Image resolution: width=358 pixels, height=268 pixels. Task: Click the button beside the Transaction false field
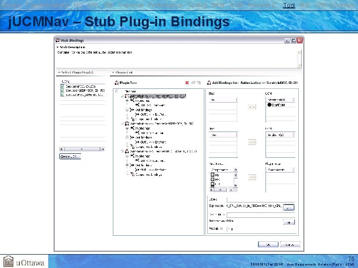point(289,222)
